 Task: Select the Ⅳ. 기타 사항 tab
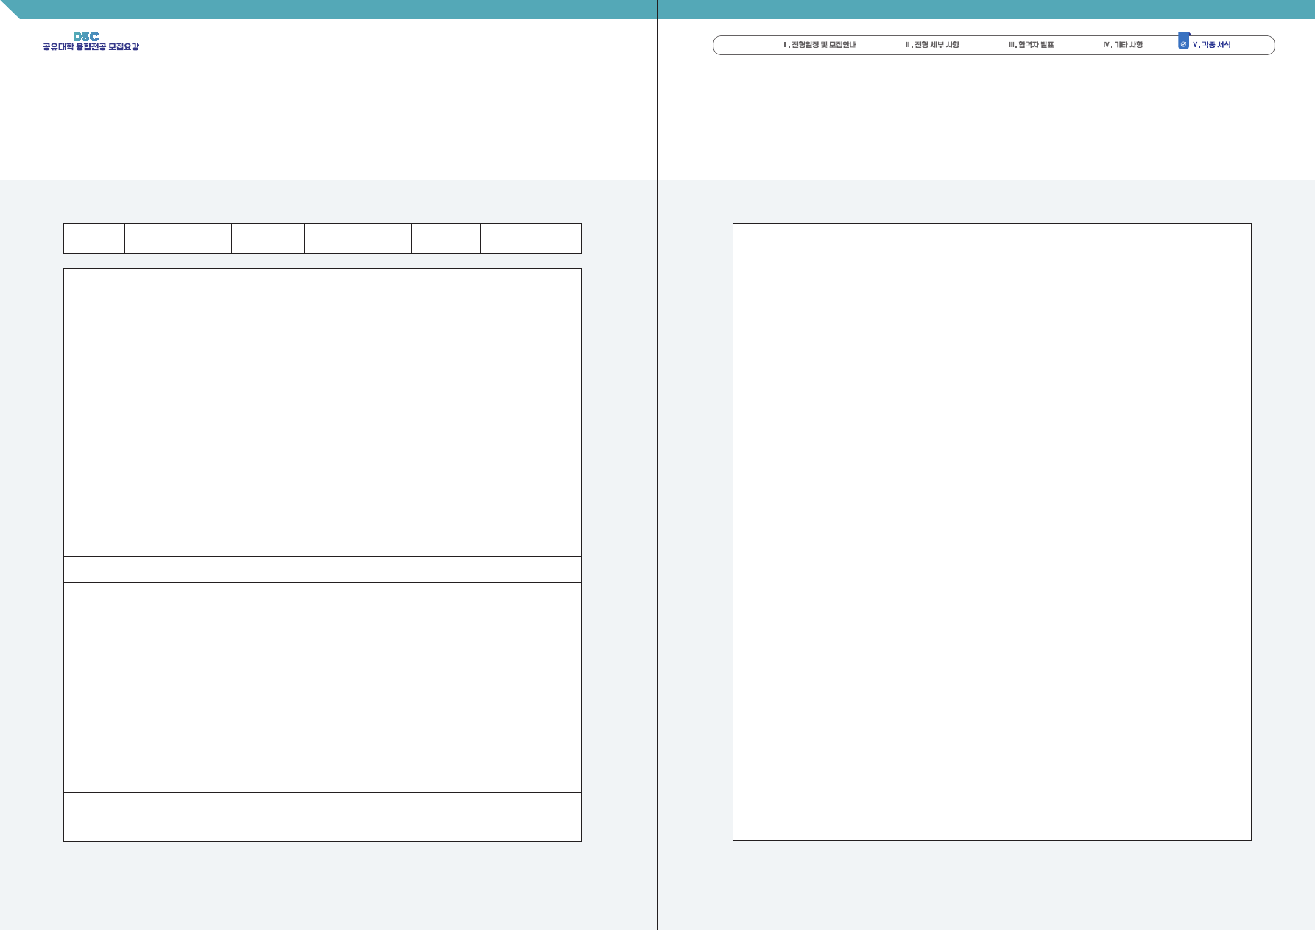click(x=1123, y=45)
